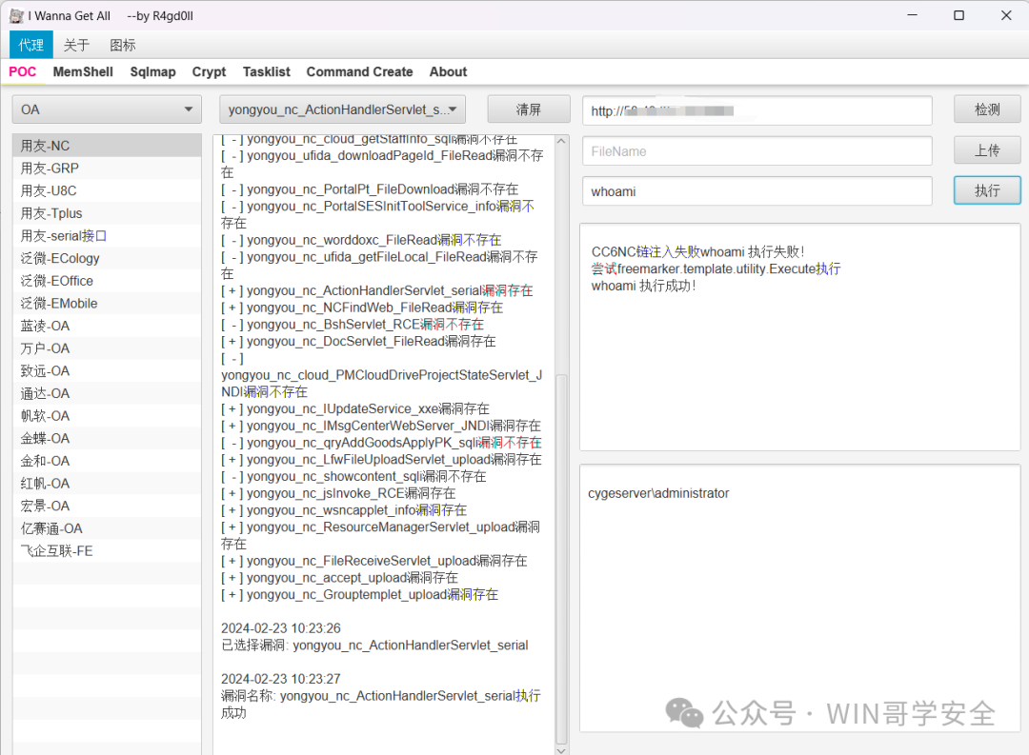Image resolution: width=1029 pixels, height=755 pixels.
Task: Click the cygeserver\administrator output text
Action: (x=658, y=493)
